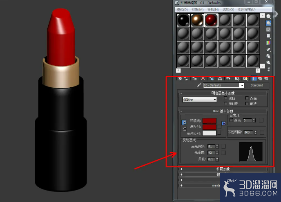
Task: Open the 03 - Defaults material name dropdown
Action: click(242, 85)
